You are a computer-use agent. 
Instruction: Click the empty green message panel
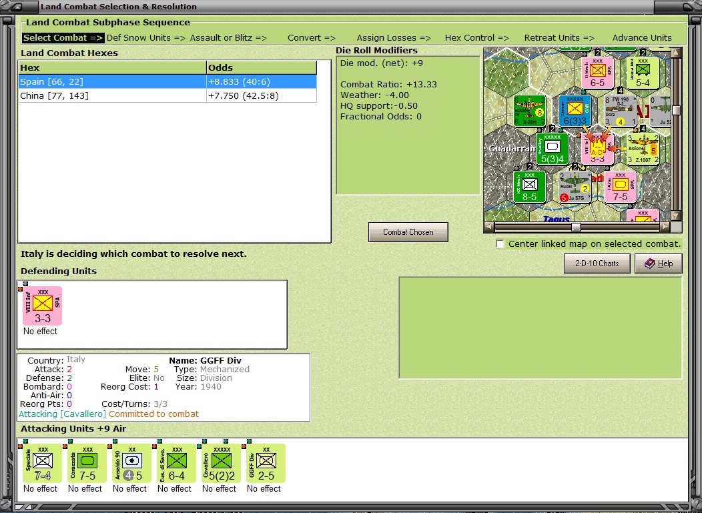(x=541, y=328)
